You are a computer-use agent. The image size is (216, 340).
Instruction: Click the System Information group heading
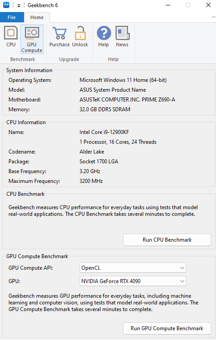pyautogui.click(x=29, y=70)
